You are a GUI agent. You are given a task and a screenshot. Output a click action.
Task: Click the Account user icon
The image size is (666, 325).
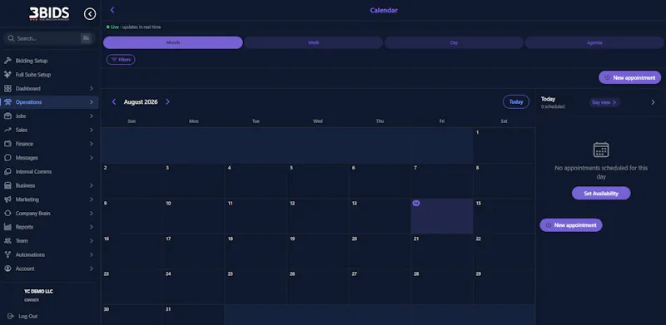point(7,268)
